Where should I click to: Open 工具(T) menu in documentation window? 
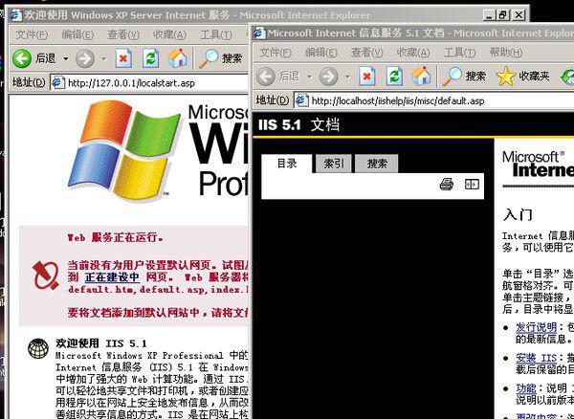click(x=459, y=53)
